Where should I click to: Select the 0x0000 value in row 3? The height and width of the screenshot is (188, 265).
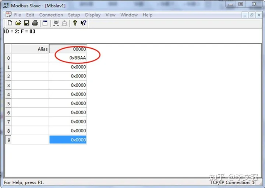point(68,85)
